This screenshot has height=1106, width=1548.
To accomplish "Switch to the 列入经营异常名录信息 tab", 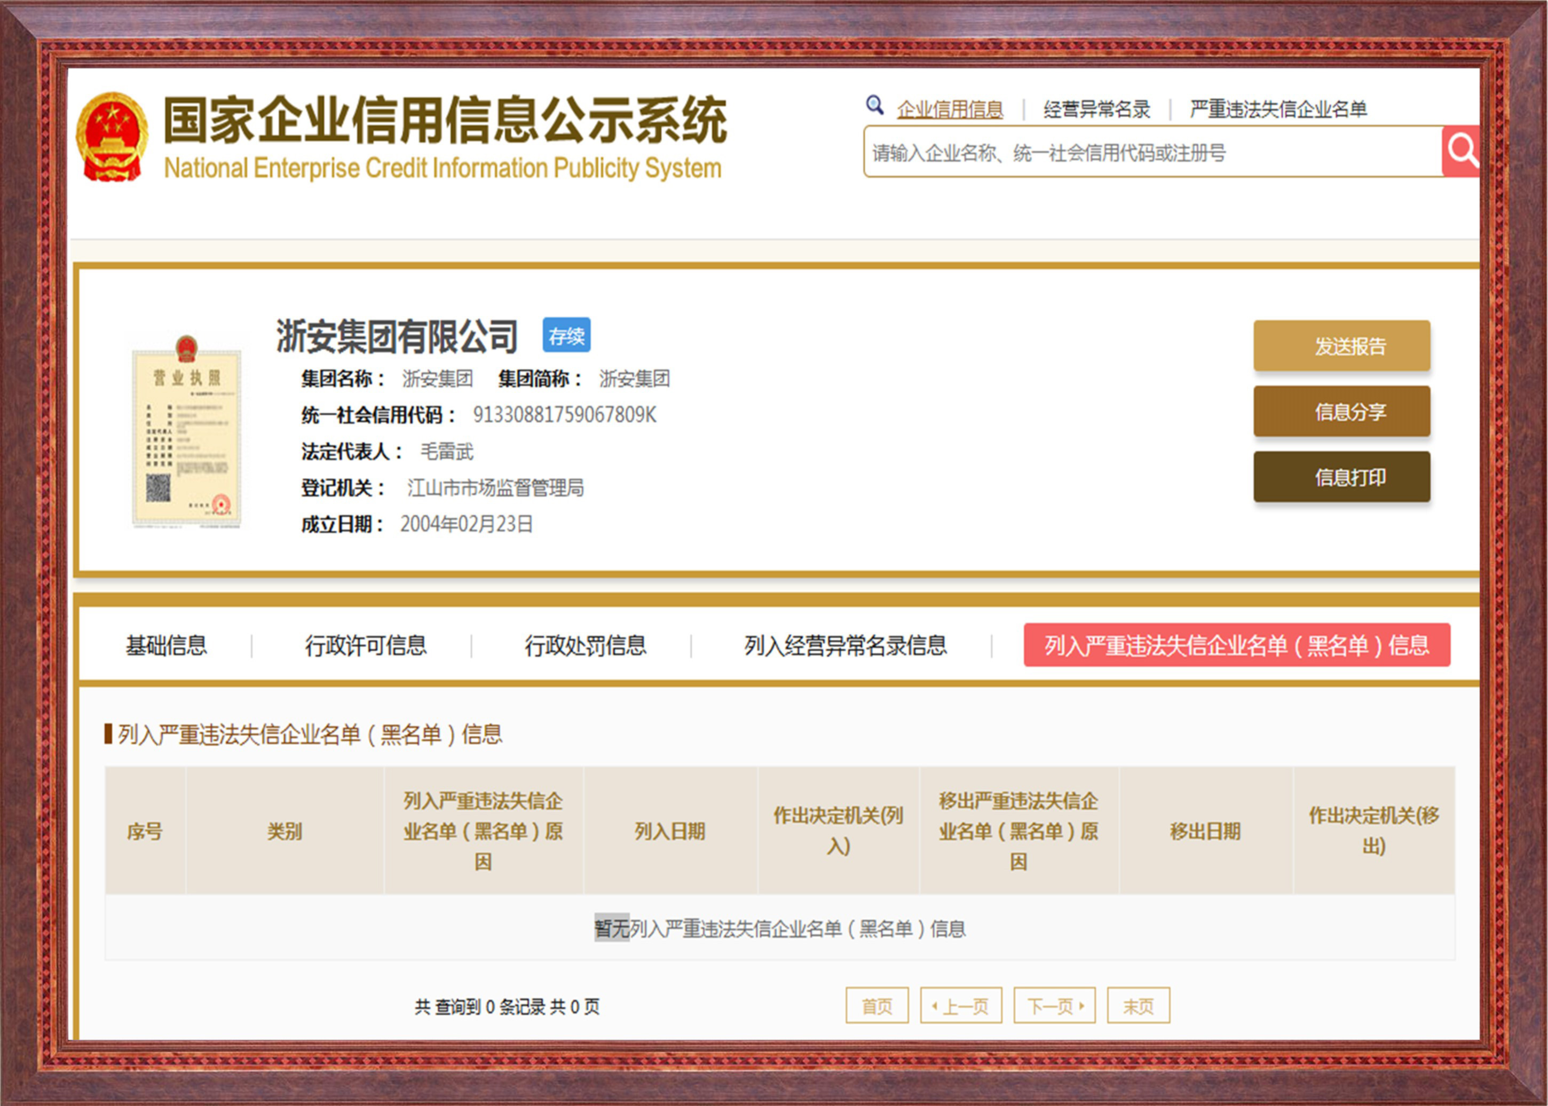I will [x=845, y=645].
